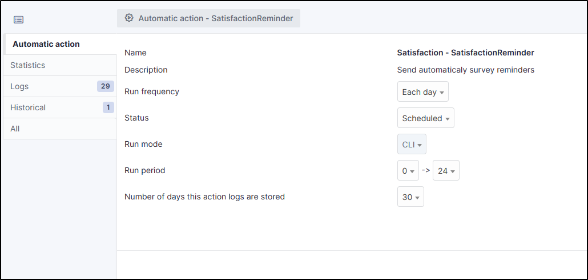This screenshot has height=280, width=588.
Task: Click the Historical count badge 1
Action: point(108,107)
